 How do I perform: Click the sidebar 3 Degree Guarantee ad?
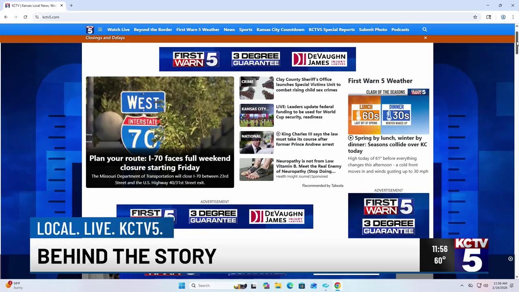388,216
